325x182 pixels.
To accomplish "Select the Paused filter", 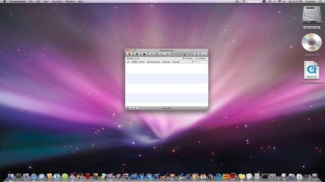I will pos(176,62).
